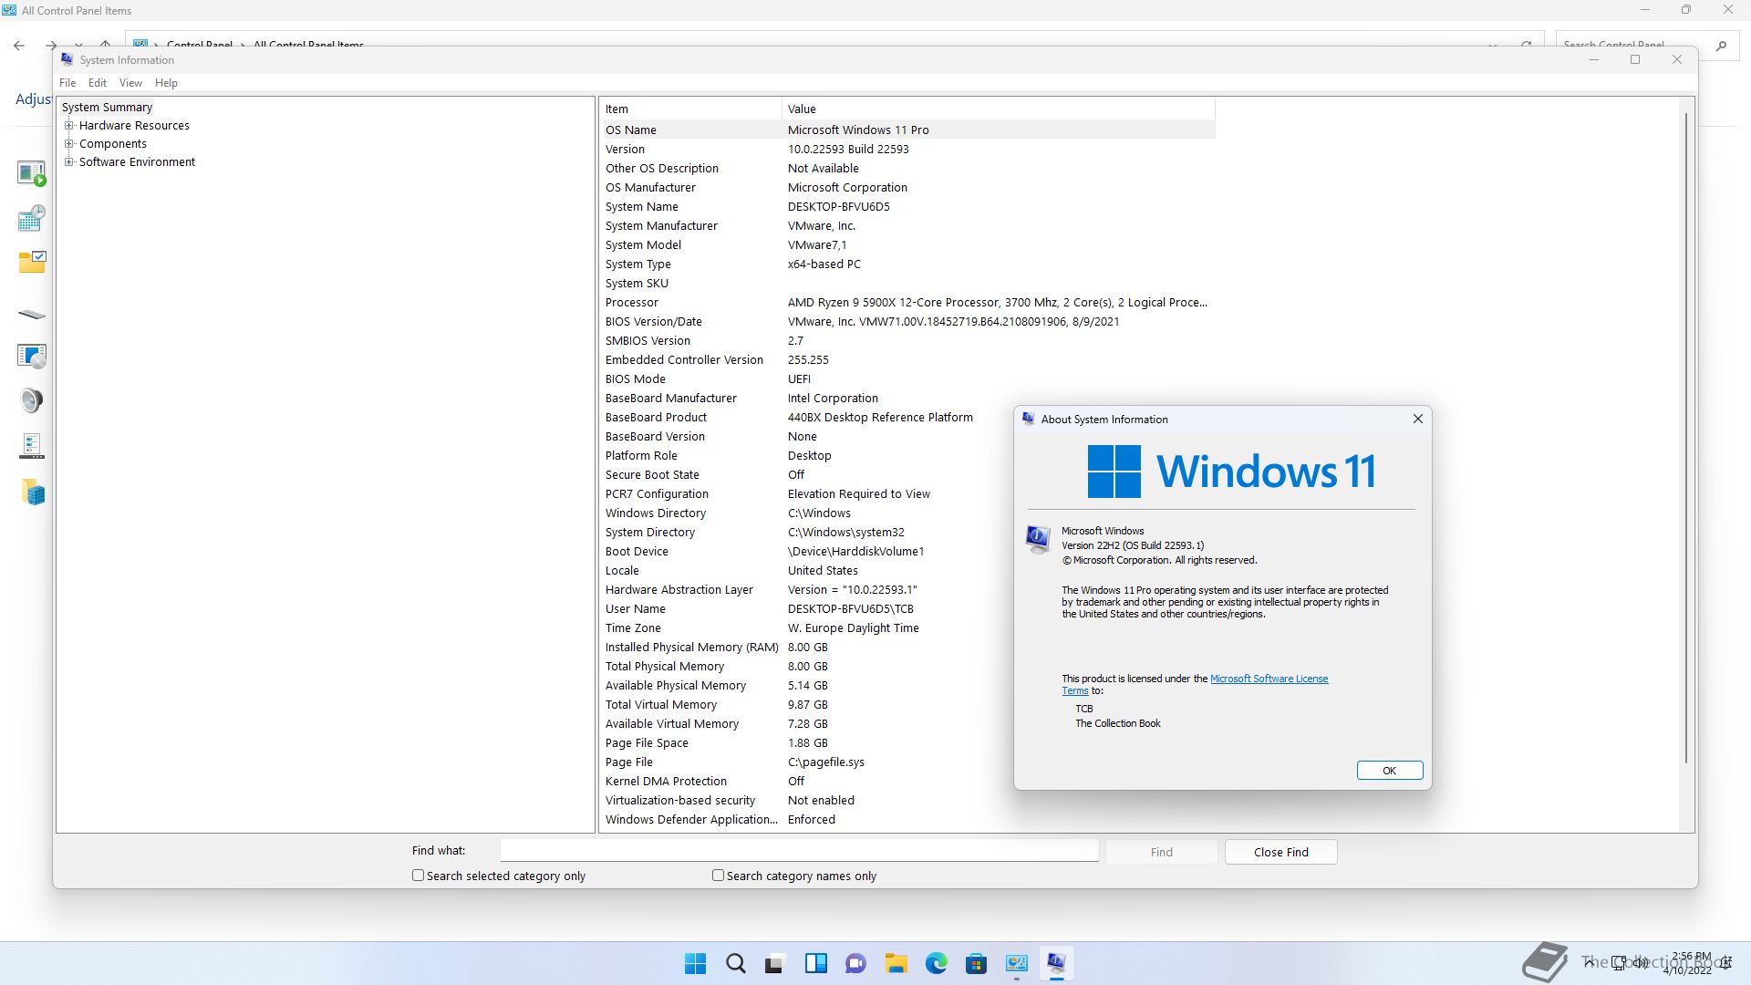The image size is (1751, 985).
Task: Close the About System Information dialog
Action: [1417, 419]
